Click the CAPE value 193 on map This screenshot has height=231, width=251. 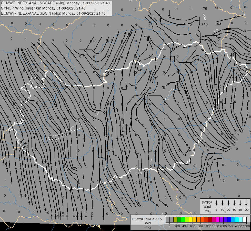[218, 24]
